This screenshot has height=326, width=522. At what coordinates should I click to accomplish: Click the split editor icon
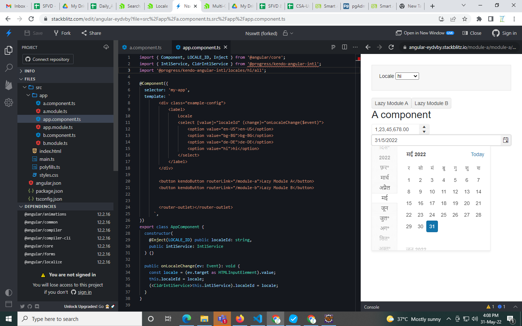(x=344, y=47)
